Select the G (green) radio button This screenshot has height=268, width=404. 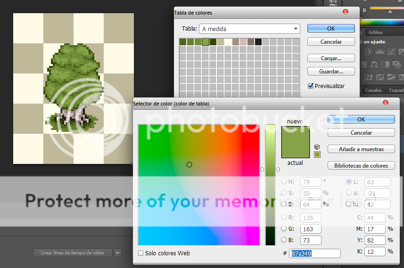point(284,229)
